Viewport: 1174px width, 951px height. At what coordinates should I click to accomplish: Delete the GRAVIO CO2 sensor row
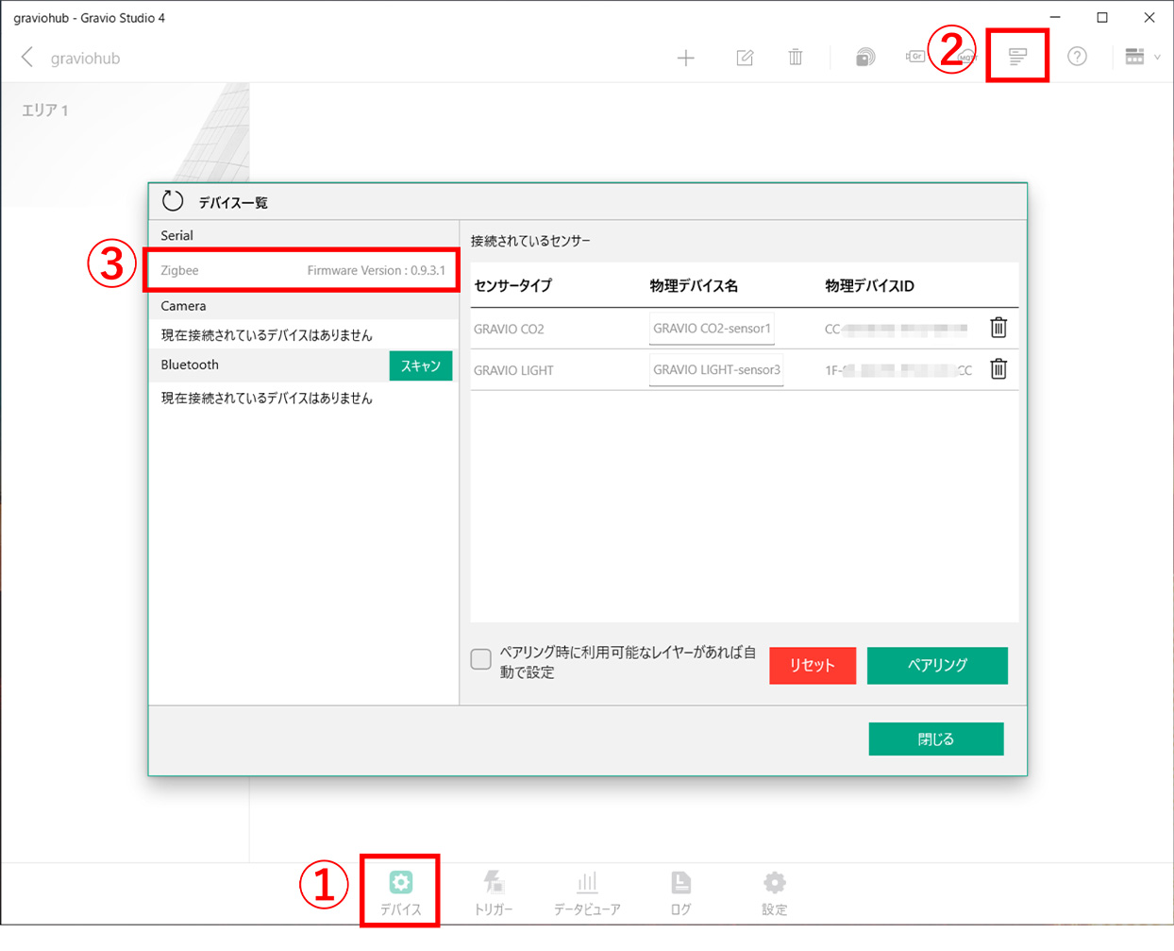(998, 328)
